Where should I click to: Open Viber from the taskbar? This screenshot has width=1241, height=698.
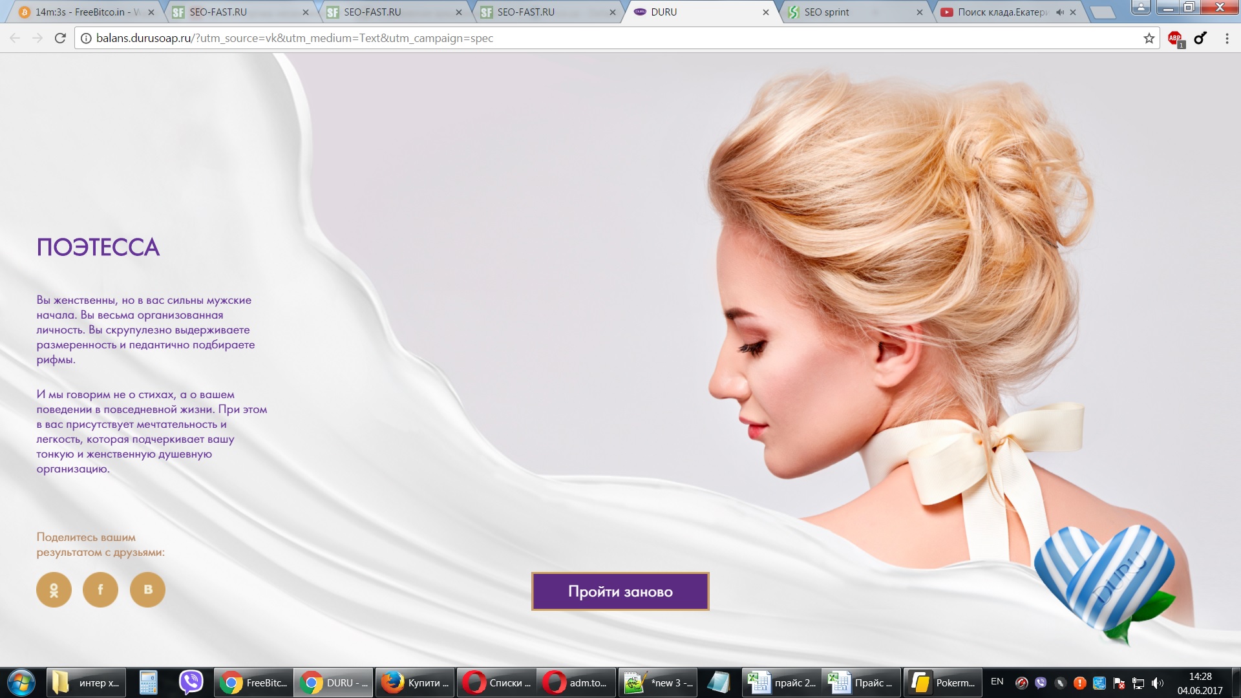191,682
